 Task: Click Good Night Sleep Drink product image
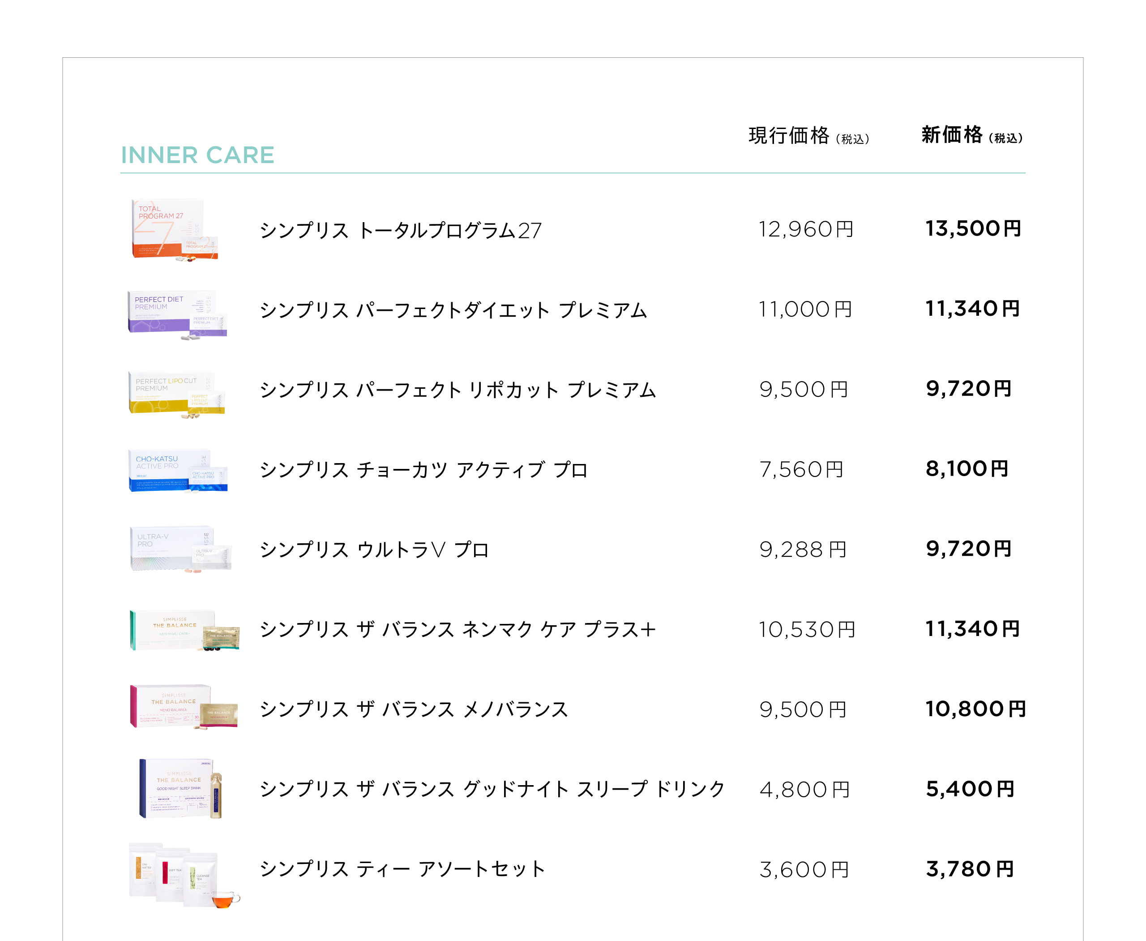(x=180, y=788)
